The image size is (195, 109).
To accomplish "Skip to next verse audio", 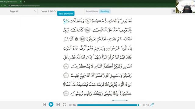I will pyautogui.click(x=58, y=104).
